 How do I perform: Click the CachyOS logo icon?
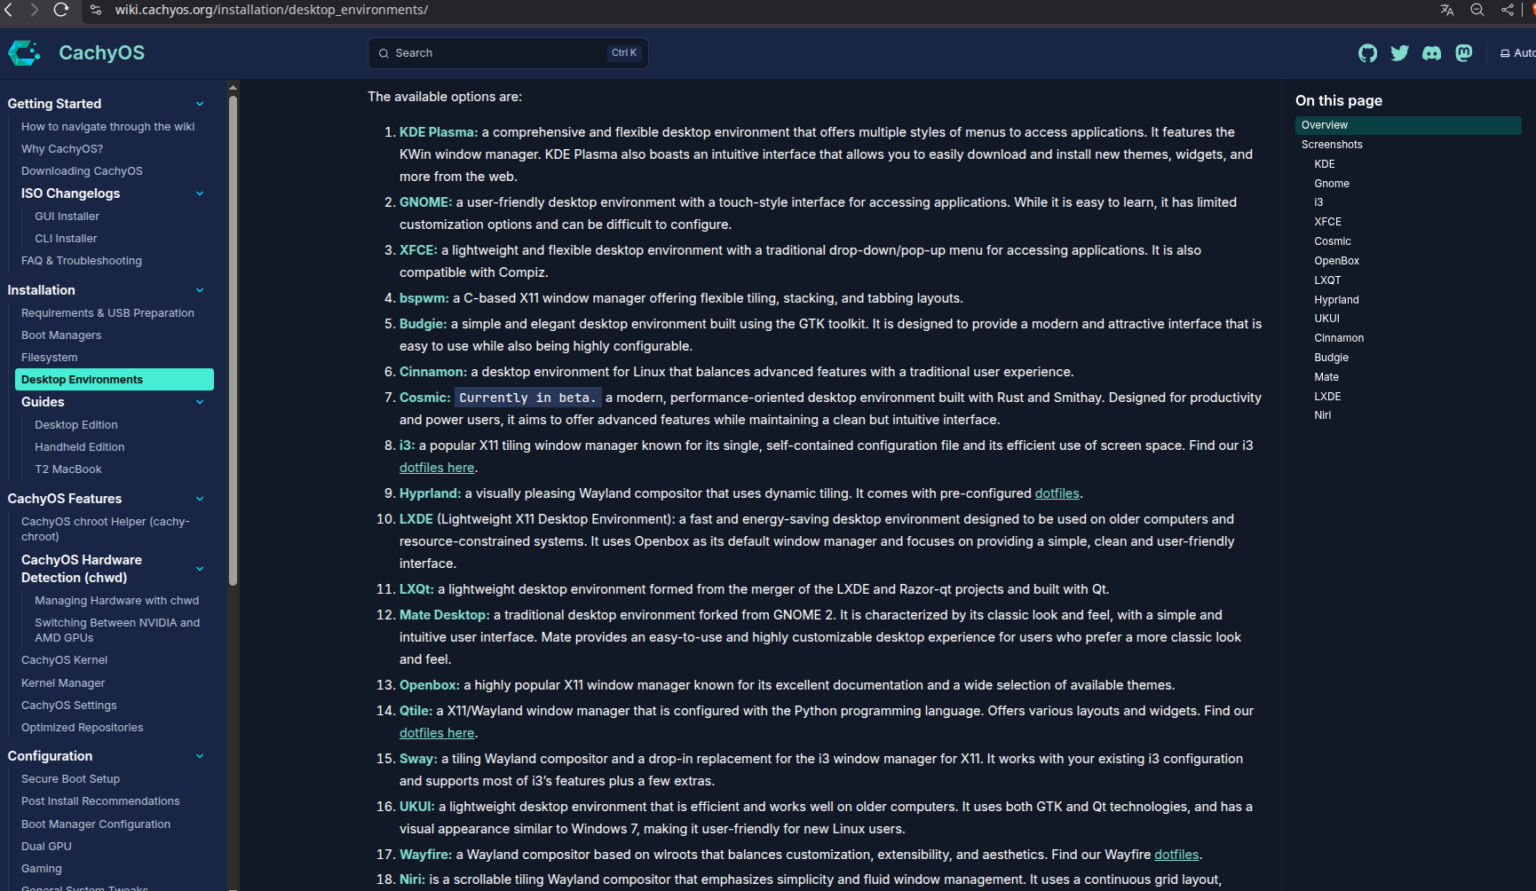24,53
